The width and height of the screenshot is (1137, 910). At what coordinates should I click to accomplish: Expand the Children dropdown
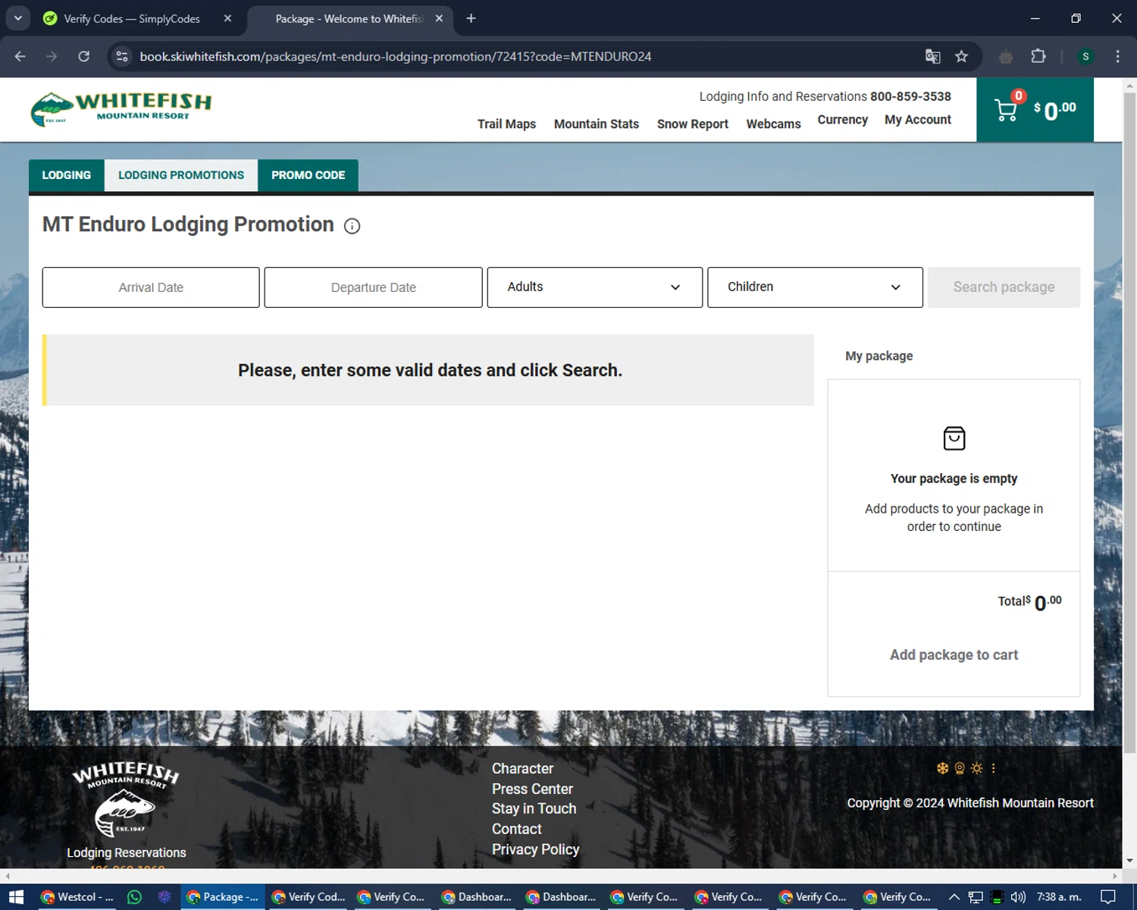pyautogui.click(x=815, y=287)
